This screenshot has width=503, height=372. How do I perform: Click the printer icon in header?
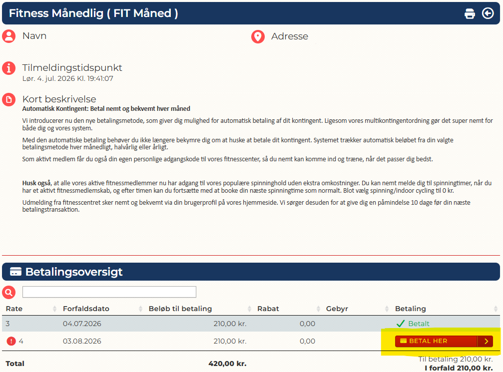pos(470,14)
